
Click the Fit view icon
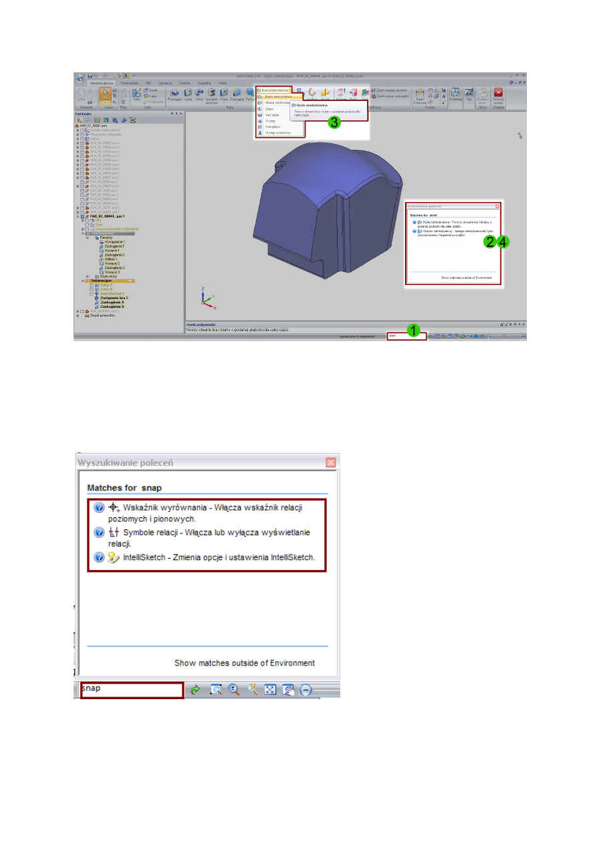pyautogui.click(x=270, y=690)
